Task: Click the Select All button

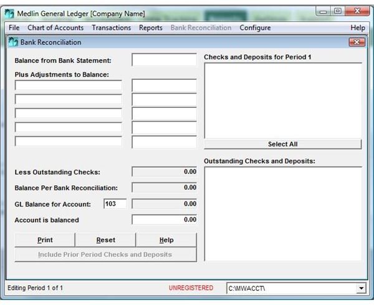Action: coord(282,144)
